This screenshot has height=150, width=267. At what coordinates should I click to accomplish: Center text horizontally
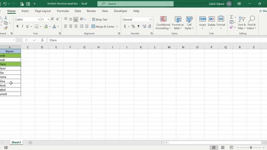click(71, 26)
